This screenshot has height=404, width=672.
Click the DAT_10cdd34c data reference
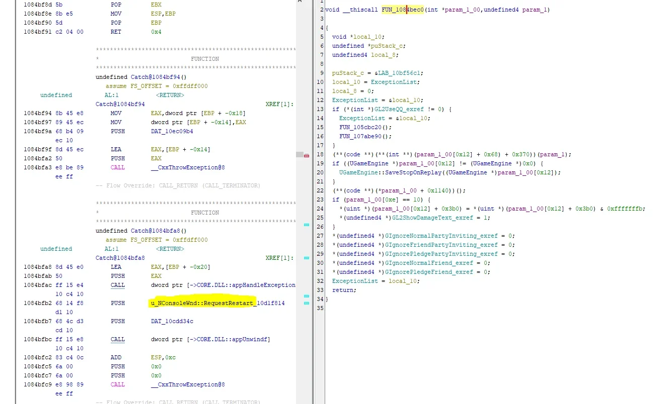(x=172, y=321)
